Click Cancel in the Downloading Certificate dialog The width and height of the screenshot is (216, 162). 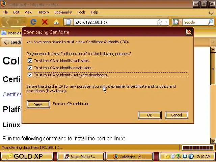pos(177,115)
